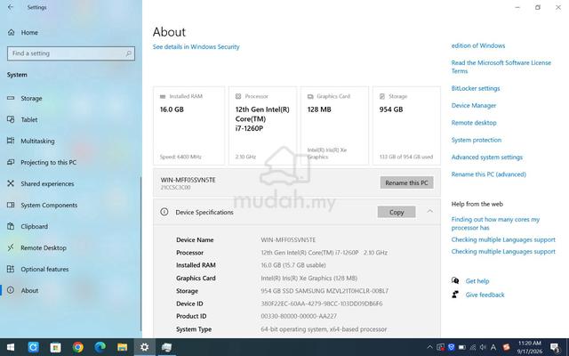Click the sidebar vertical scrollbar
This screenshot has width=569, height=356.
click(140, 254)
